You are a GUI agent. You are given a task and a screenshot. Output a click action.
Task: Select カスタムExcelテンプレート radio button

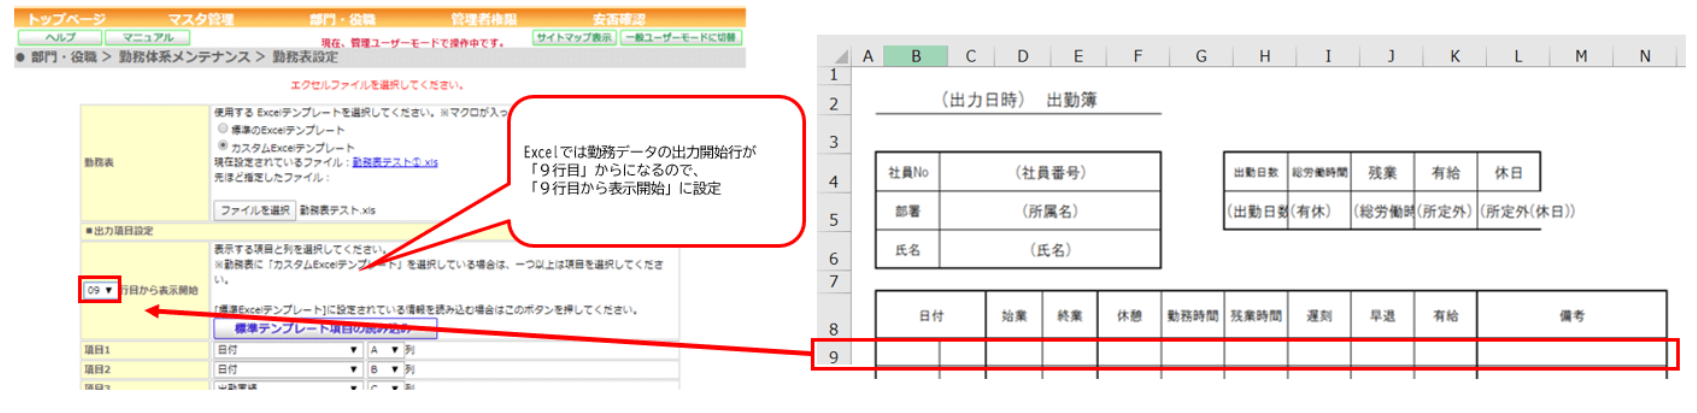pos(222,145)
